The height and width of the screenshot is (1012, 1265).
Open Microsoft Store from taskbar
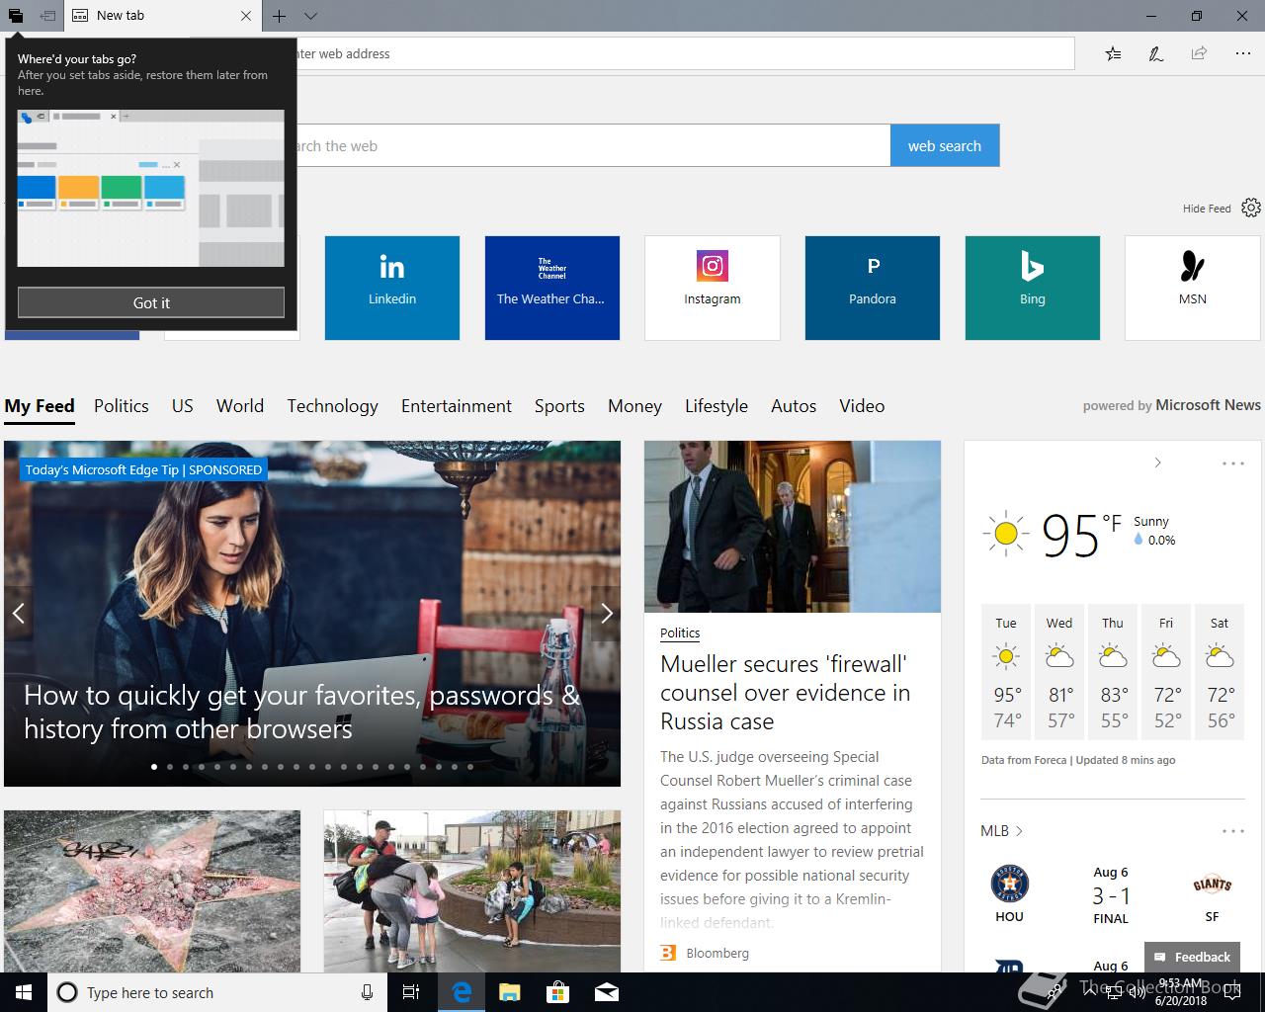coord(558,992)
